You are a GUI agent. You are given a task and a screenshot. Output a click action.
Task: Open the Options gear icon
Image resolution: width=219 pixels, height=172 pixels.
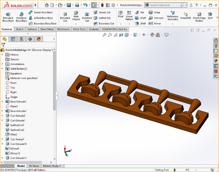[113, 5]
